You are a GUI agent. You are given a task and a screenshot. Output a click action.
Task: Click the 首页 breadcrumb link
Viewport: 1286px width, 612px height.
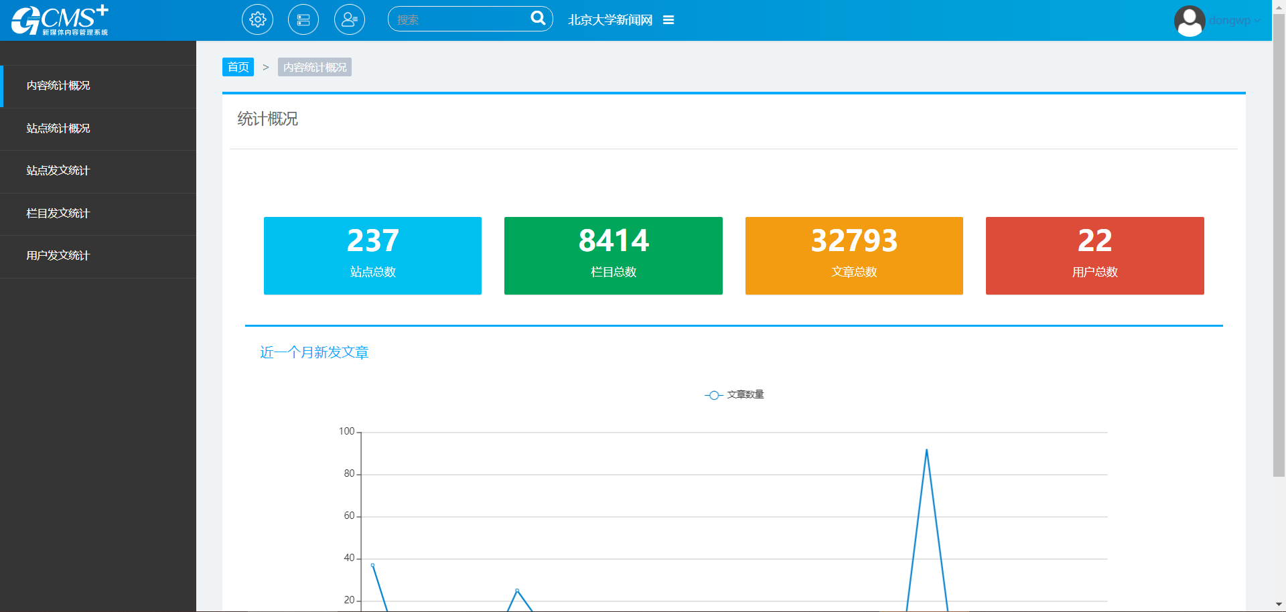238,67
